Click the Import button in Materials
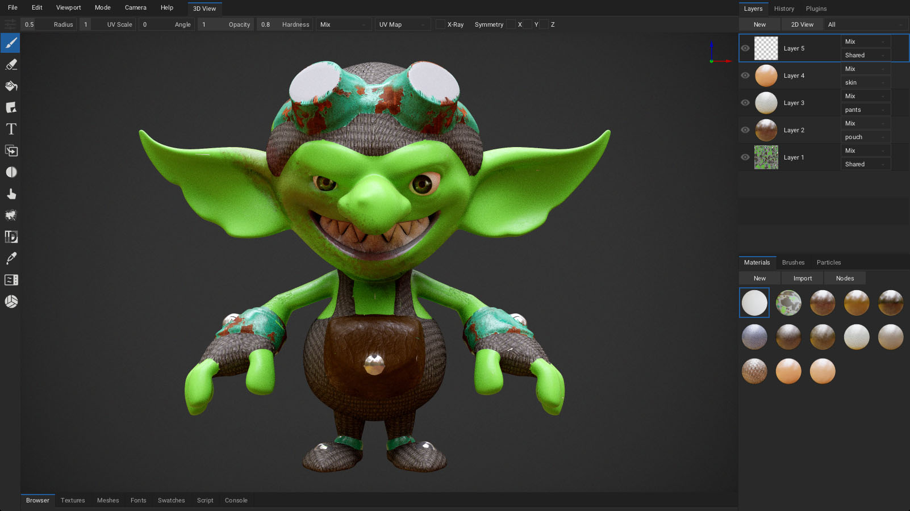The height and width of the screenshot is (511, 910). pos(802,278)
